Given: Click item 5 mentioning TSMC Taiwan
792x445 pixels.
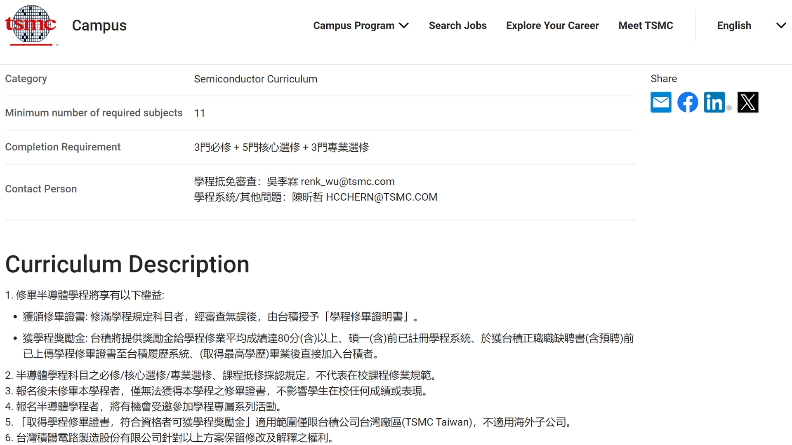Looking at the screenshot, I should click(x=288, y=422).
